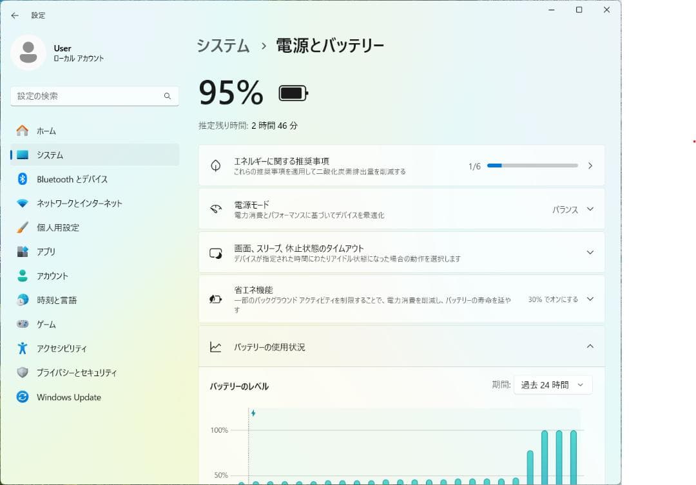The width and height of the screenshot is (696, 485).
Task: Click the システム breadcrumb link
Action: click(222, 46)
